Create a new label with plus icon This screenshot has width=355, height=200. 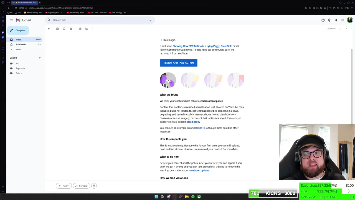click(40, 58)
